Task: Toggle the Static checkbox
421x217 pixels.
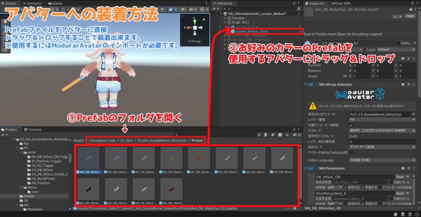Action: click(398, 43)
